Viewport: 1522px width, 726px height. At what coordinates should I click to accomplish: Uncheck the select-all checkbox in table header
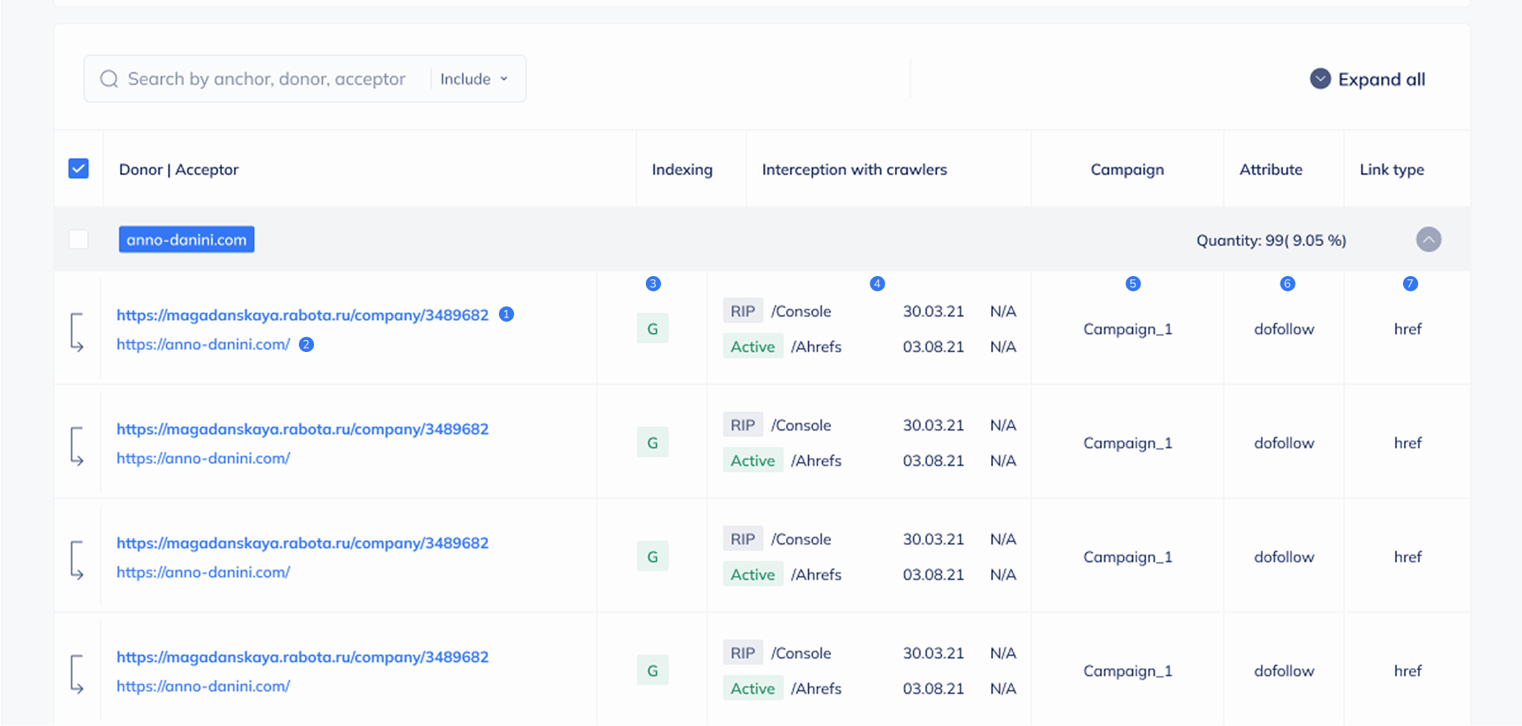(x=79, y=169)
